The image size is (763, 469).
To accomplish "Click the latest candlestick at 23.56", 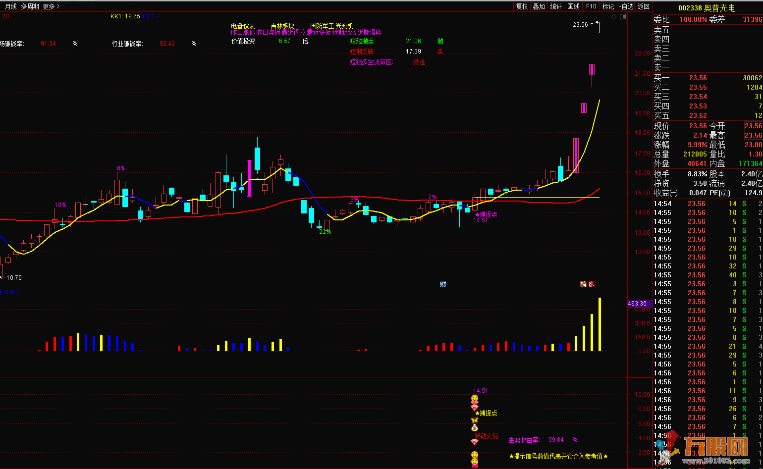I will pos(600,27).
